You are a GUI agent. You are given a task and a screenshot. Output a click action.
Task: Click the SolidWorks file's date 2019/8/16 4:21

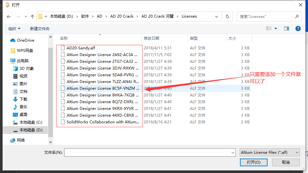158,122
